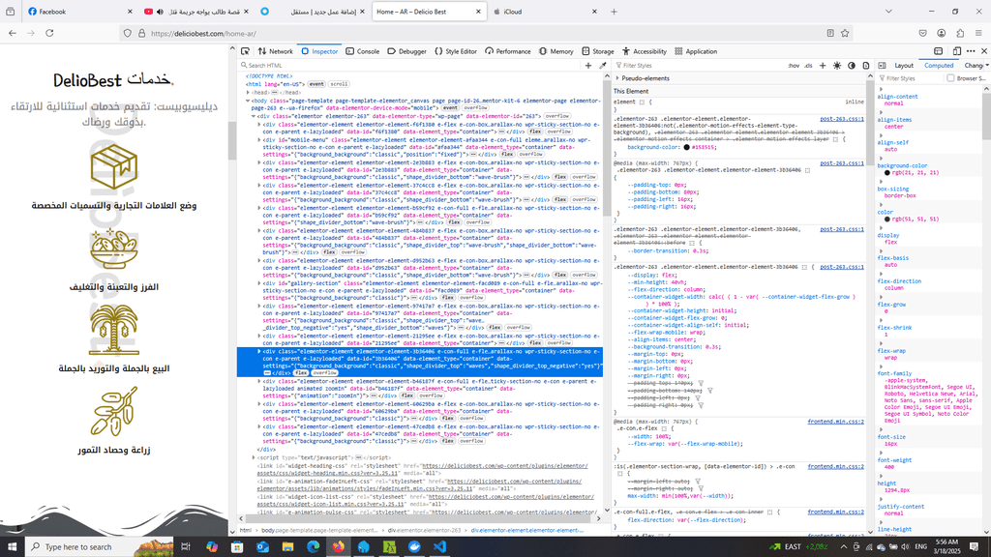Viewport: 991px width, 557px height.
Task: Open the Windows Start menu
Action: pyautogui.click(x=12, y=547)
